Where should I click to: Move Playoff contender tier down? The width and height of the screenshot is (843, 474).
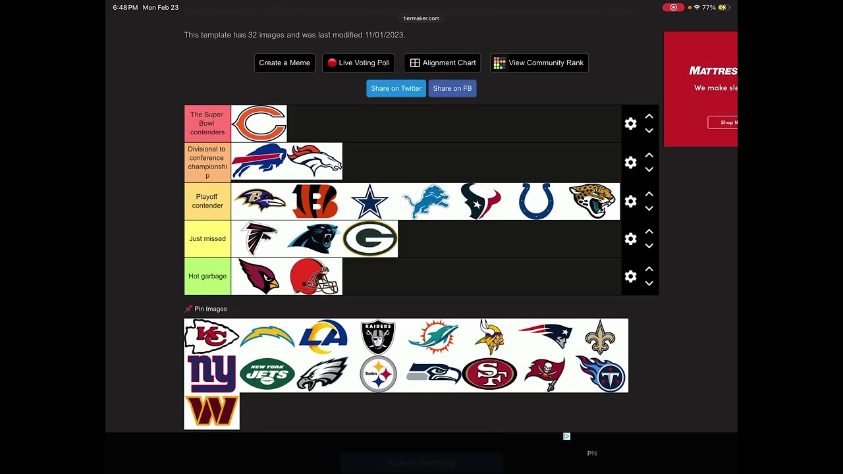(x=649, y=209)
